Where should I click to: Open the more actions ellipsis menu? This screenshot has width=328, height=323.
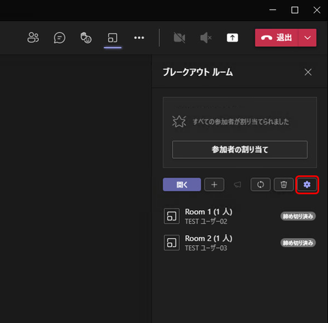coord(139,38)
